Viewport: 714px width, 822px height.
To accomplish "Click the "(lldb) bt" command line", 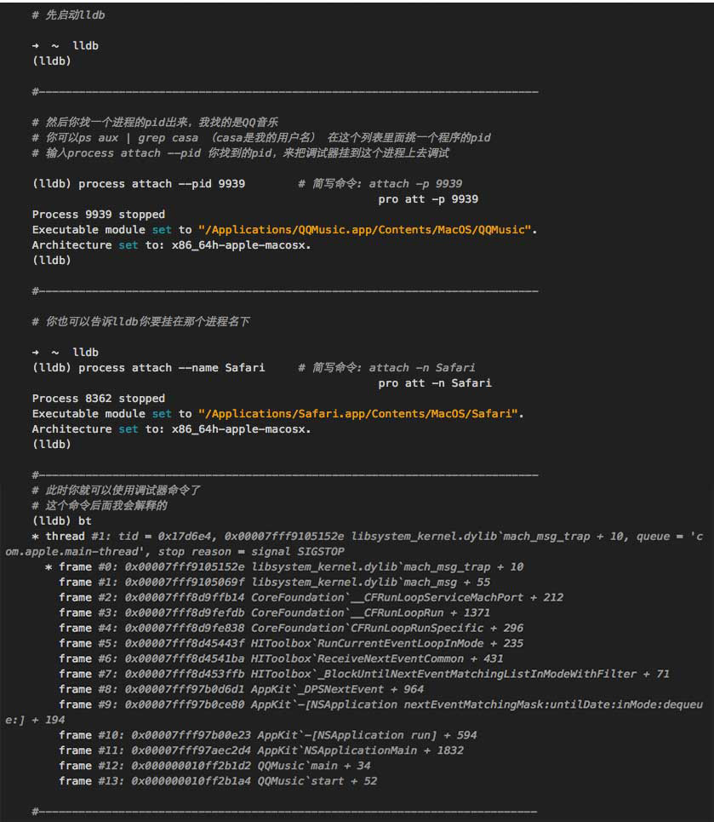I will point(62,520).
